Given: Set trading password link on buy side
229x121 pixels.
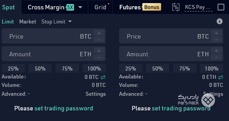Looking at the screenshot, I should pyautogui.click(x=64, y=108).
